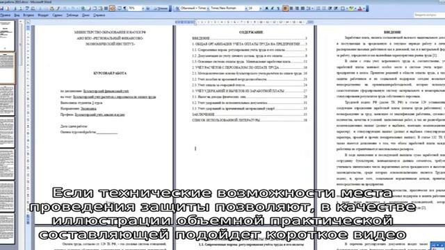
Task: Toggle Align Right paragraph alignment
Action: pyautogui.click(x=297, y=8)
